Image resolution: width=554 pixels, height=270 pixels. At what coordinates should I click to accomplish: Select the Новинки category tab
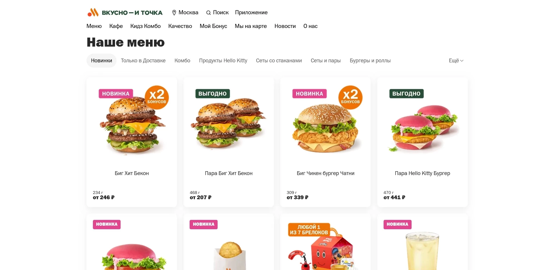[x=101, y=61]
